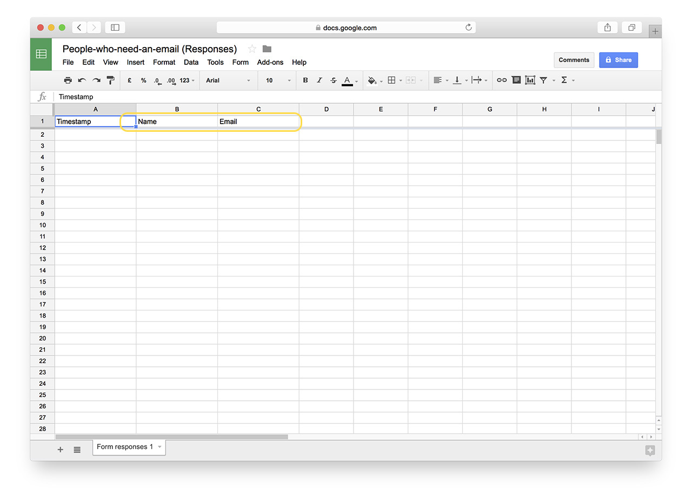Click the horizontal scrollbar thumb

pyautogui.click(x=171, y=437)
